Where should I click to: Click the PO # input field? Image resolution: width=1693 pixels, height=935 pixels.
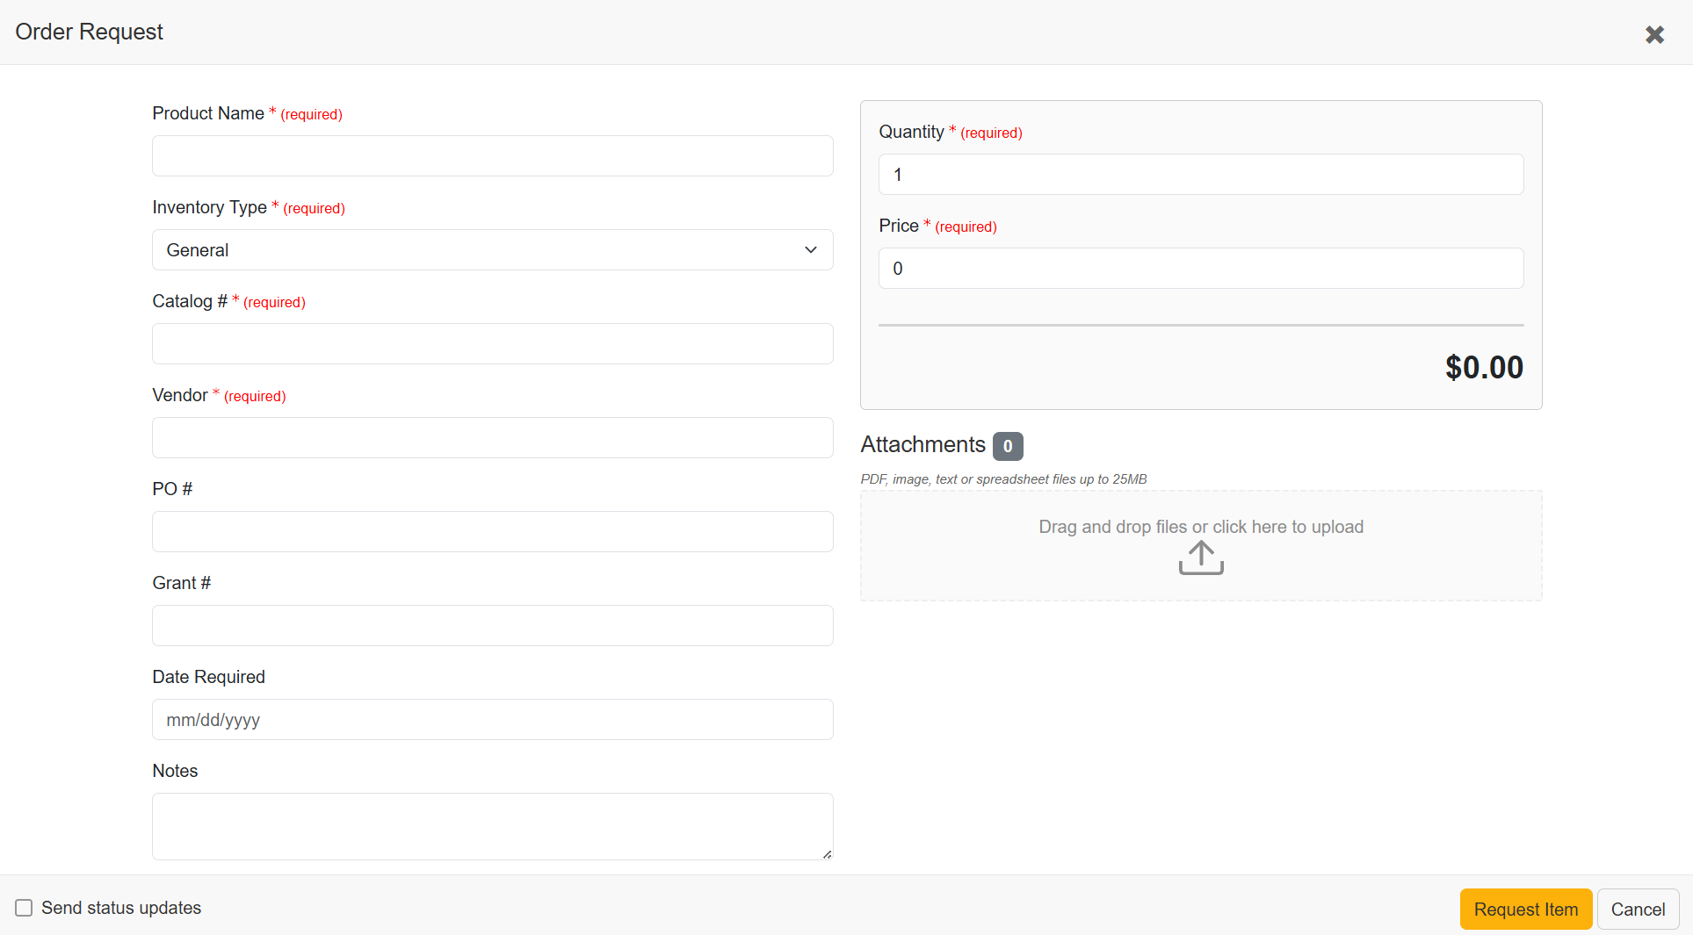tap(492, 531)
